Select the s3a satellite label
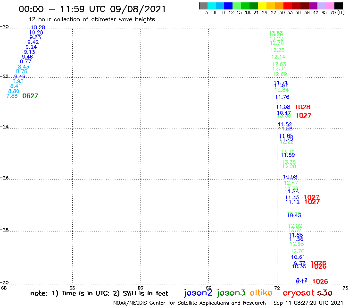349x307 pixels. [x=324, y=293]
